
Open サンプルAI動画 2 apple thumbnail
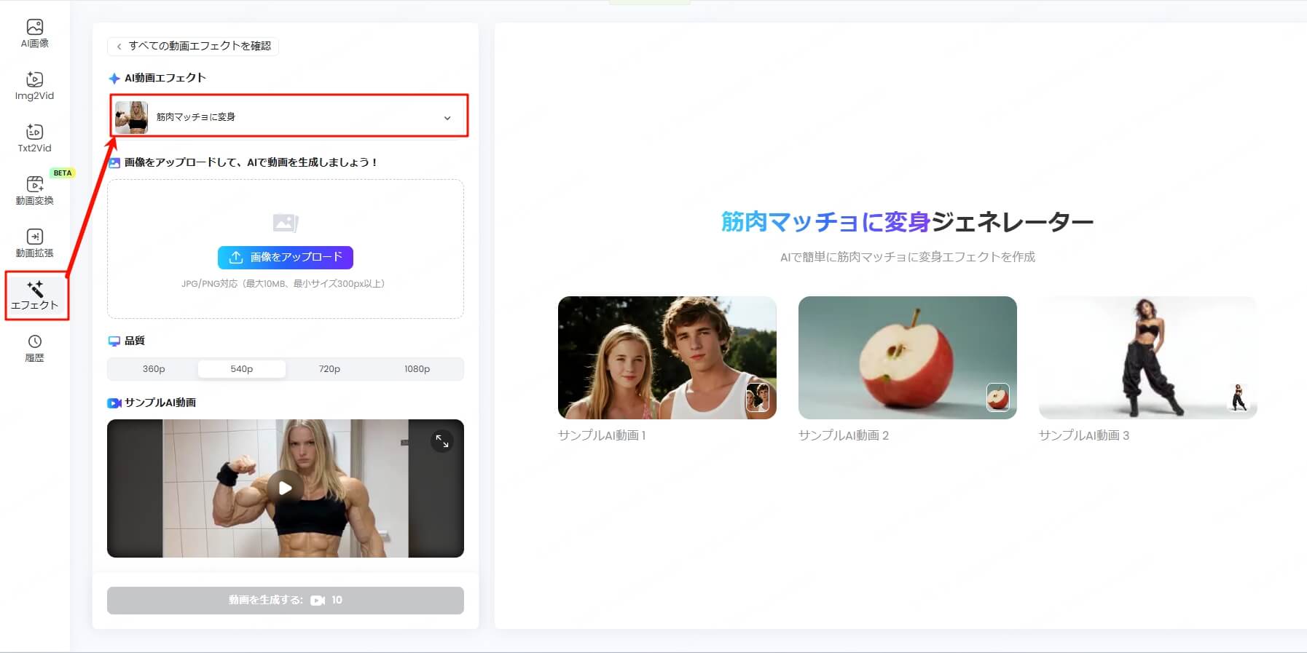908,357
